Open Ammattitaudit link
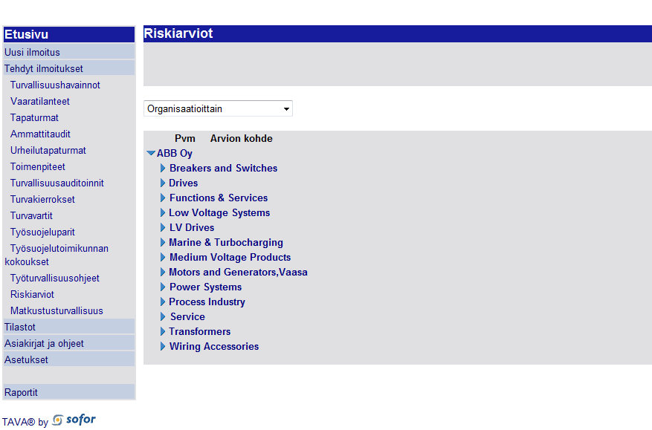This screenshot has height=430, width=652. coord(40,134)
